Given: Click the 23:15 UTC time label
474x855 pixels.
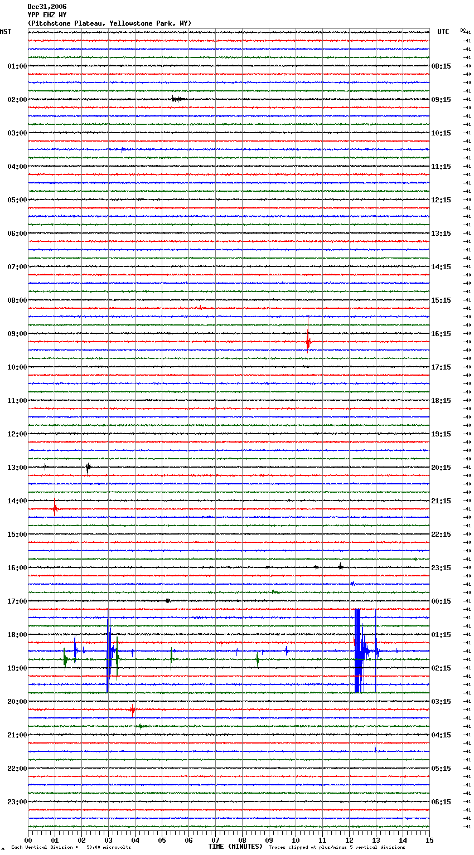Looking at the screenshot, I should pos(441,568).
